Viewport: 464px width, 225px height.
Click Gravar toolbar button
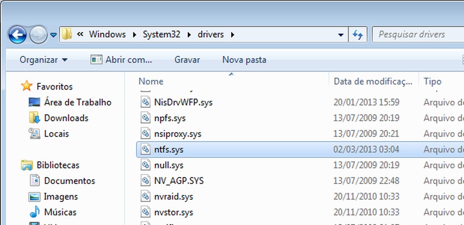(187, 60)
